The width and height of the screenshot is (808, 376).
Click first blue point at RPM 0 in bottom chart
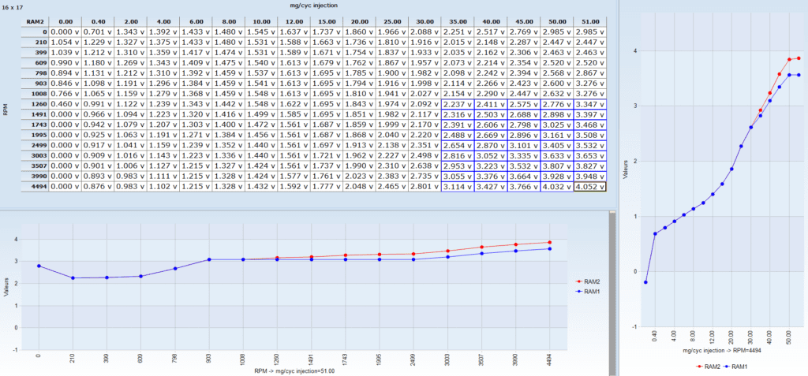point(38,266)
